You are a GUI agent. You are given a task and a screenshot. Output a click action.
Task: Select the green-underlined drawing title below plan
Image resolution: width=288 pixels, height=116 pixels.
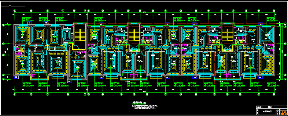tap(139, 103)
